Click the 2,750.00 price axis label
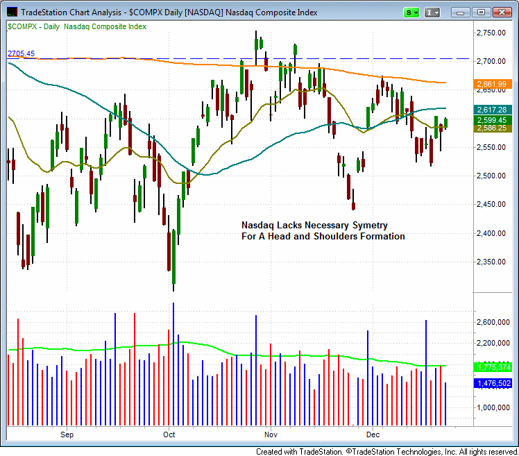 pyautogui.click(x=491, y=33)
